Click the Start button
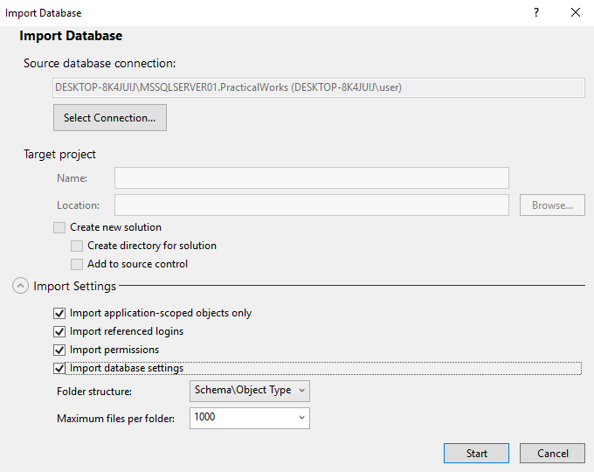This screenshot has width=594, height=472. tap(476, 453)
